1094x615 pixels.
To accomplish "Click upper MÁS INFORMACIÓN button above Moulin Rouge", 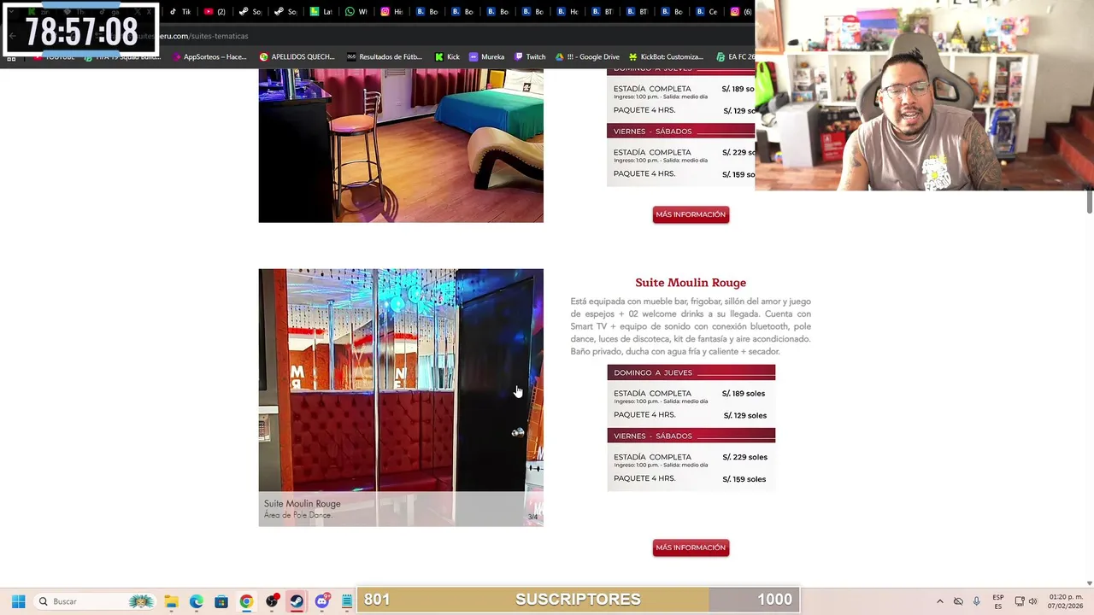I will [691, 214].
